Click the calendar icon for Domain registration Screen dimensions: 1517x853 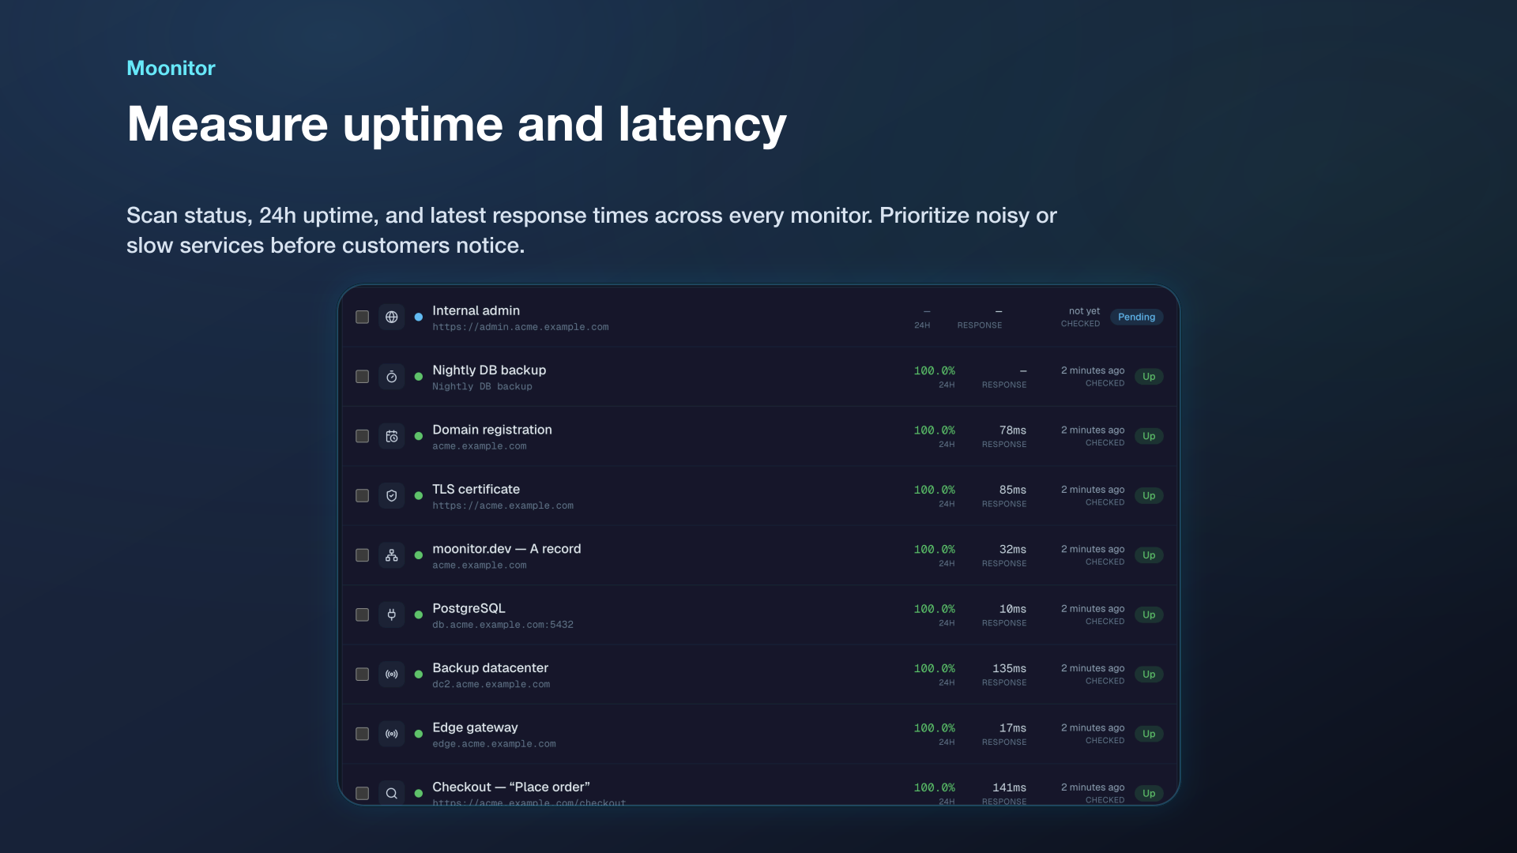point(391,436)
